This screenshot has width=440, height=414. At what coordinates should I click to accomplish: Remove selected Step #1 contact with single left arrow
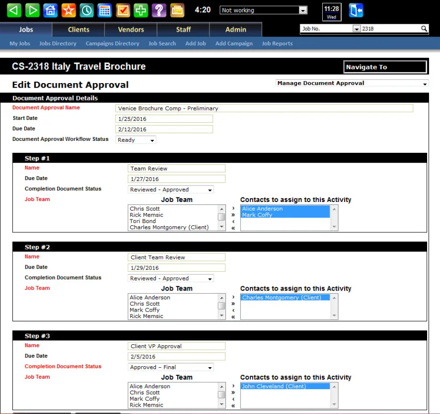click(233, 222)
